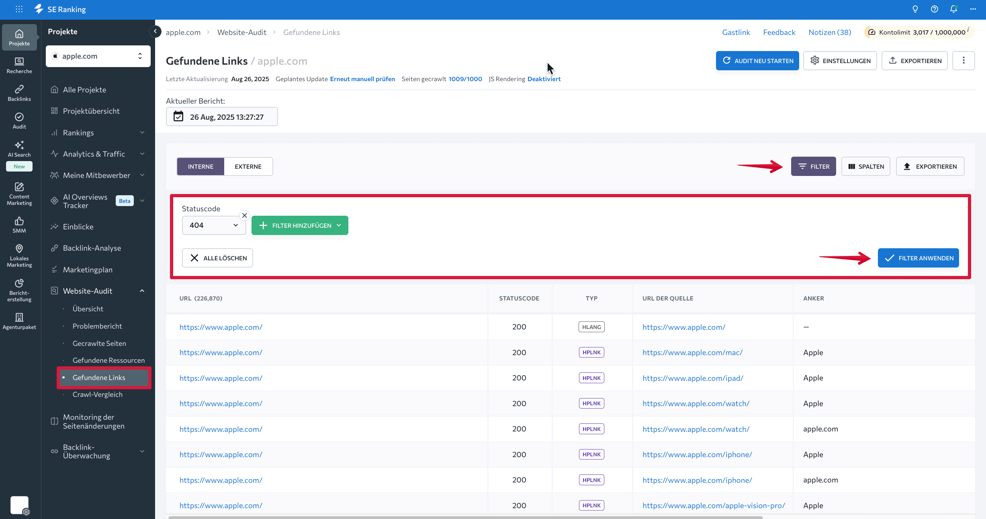Open AI Search in the icon rail

tap(19, 149)
